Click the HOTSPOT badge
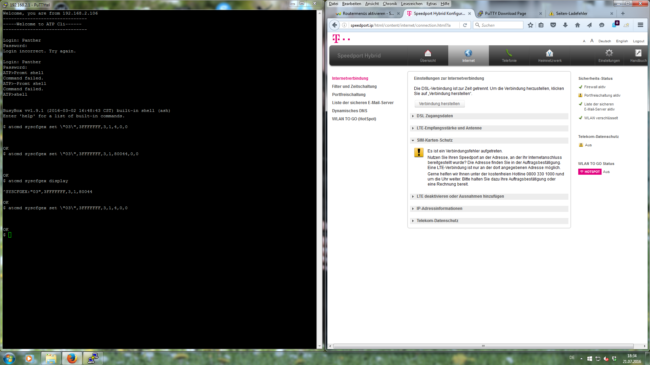This screenshot has height=365, width=650. (x=590, y=172)
